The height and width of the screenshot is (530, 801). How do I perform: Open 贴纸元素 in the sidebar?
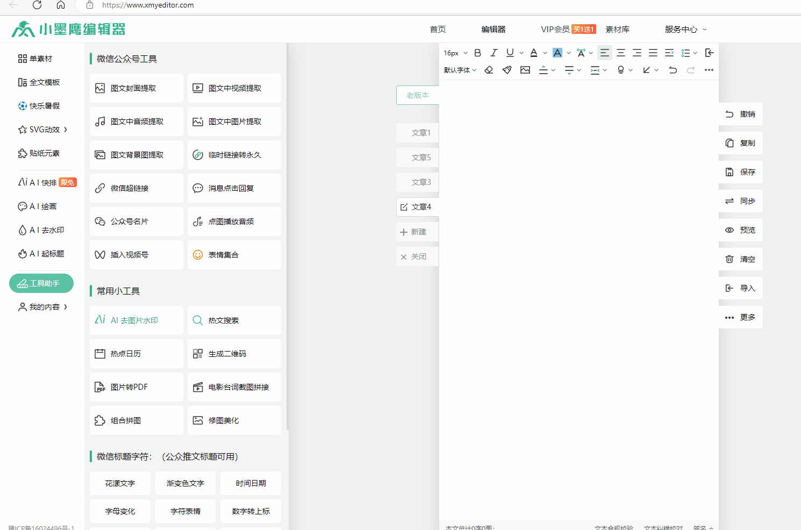[39, 153]
